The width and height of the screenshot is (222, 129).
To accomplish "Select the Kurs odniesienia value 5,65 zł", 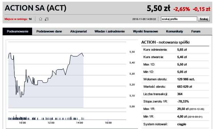I will pos(182,50).
